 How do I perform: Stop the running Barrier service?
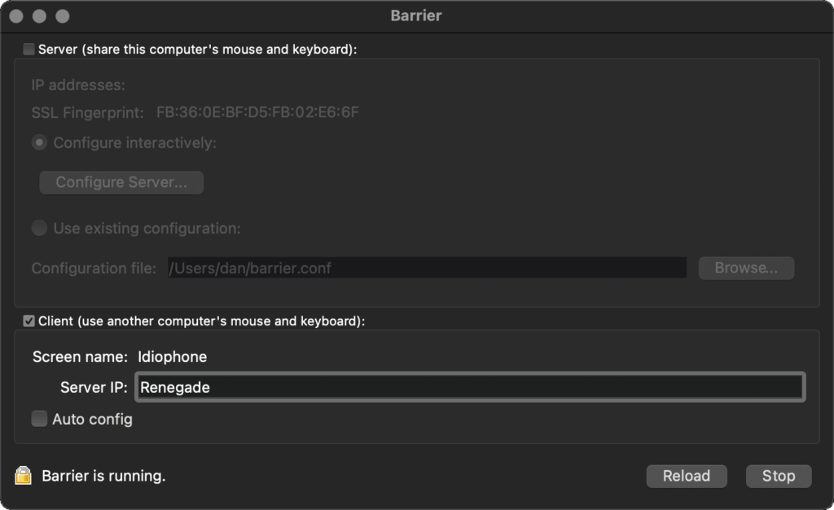coord(778,476)
